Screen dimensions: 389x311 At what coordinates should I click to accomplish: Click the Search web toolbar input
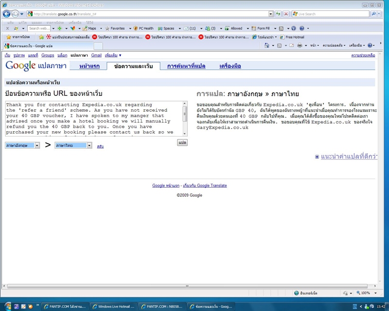click(x=39, y=29)
